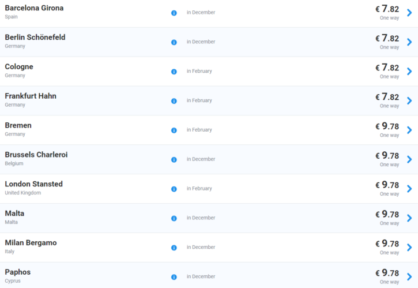Click the €9.78 price for Milan Bergamo
418x288 pixels.
coord(387,244)
